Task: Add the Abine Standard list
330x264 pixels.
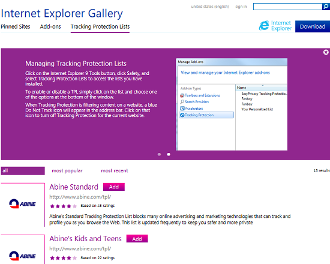Action: click(x=114, y=187)
